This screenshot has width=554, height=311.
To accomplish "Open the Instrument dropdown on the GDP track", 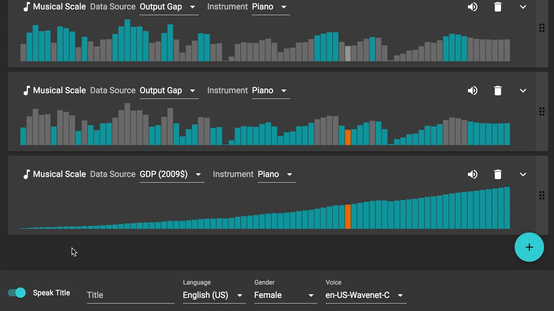I will click(276, 175).
